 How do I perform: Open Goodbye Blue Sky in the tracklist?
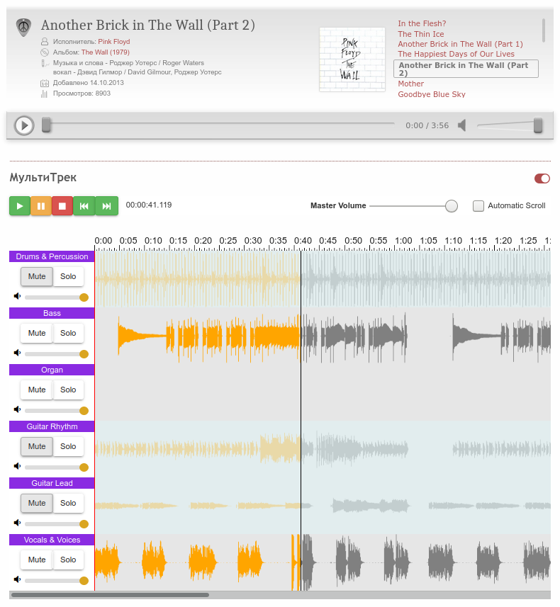pyautogui.click(x=432, y=94)
